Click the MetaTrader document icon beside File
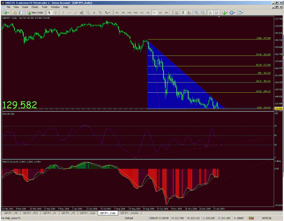 click(x=4, y=7)
